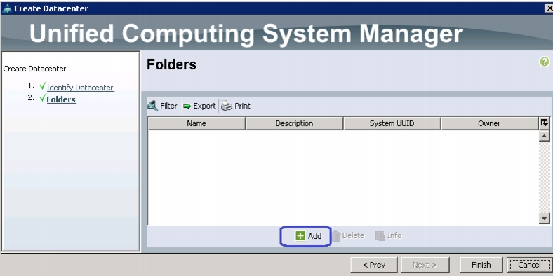Sort the table by Name column
Viewport: 553px width, 276px height.
(x=196, y=123)
